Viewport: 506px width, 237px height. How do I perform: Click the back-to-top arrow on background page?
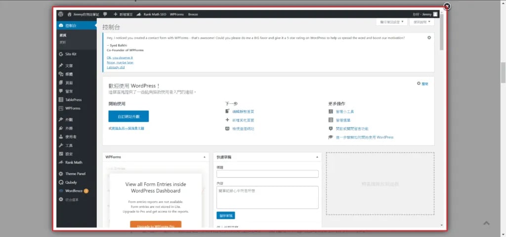click(x=487, y=223)
